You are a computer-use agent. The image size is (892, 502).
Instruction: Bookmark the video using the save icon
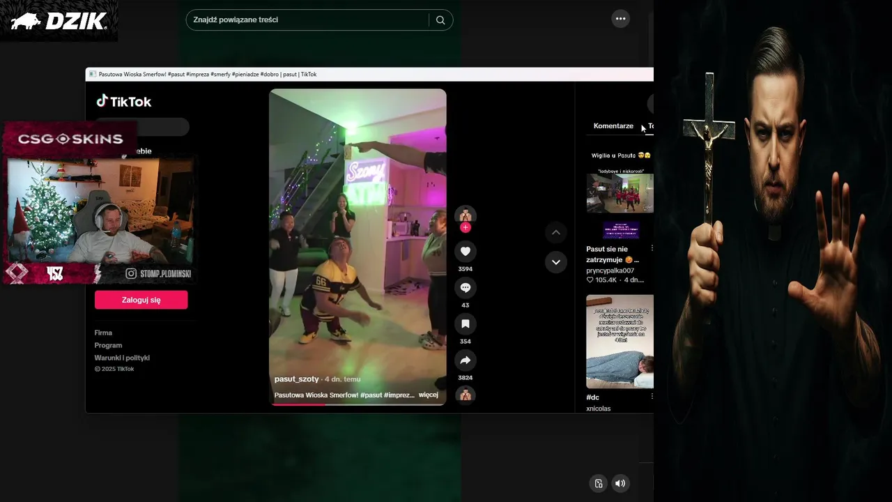coord(466,324)
